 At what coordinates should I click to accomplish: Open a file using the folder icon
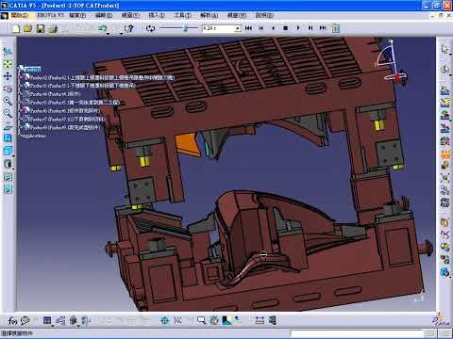(x=27, y=28)
